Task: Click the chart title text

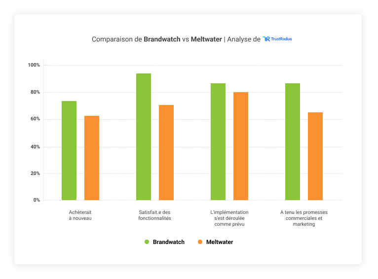Action: click(x=176, y=39)
